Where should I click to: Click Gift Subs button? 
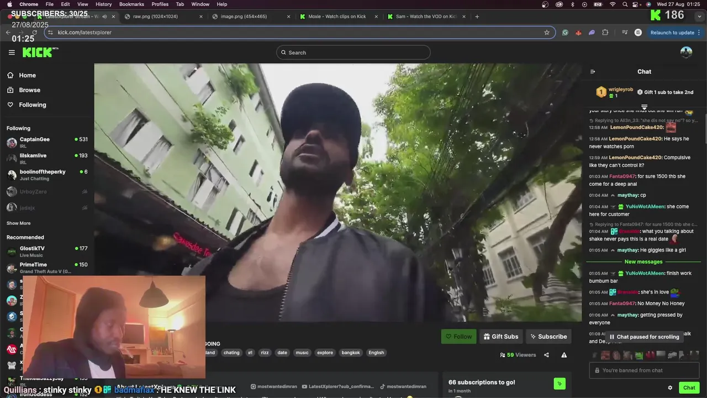(501, 337)
